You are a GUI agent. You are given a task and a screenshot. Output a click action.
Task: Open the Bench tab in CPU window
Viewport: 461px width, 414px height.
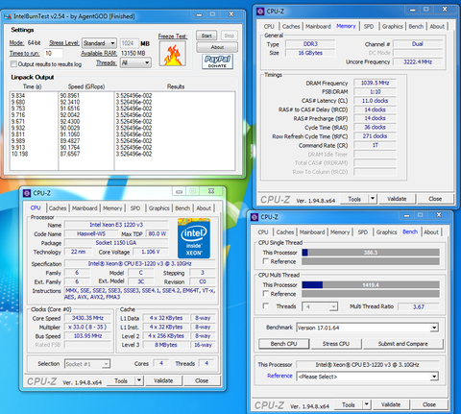pos(182,208)
